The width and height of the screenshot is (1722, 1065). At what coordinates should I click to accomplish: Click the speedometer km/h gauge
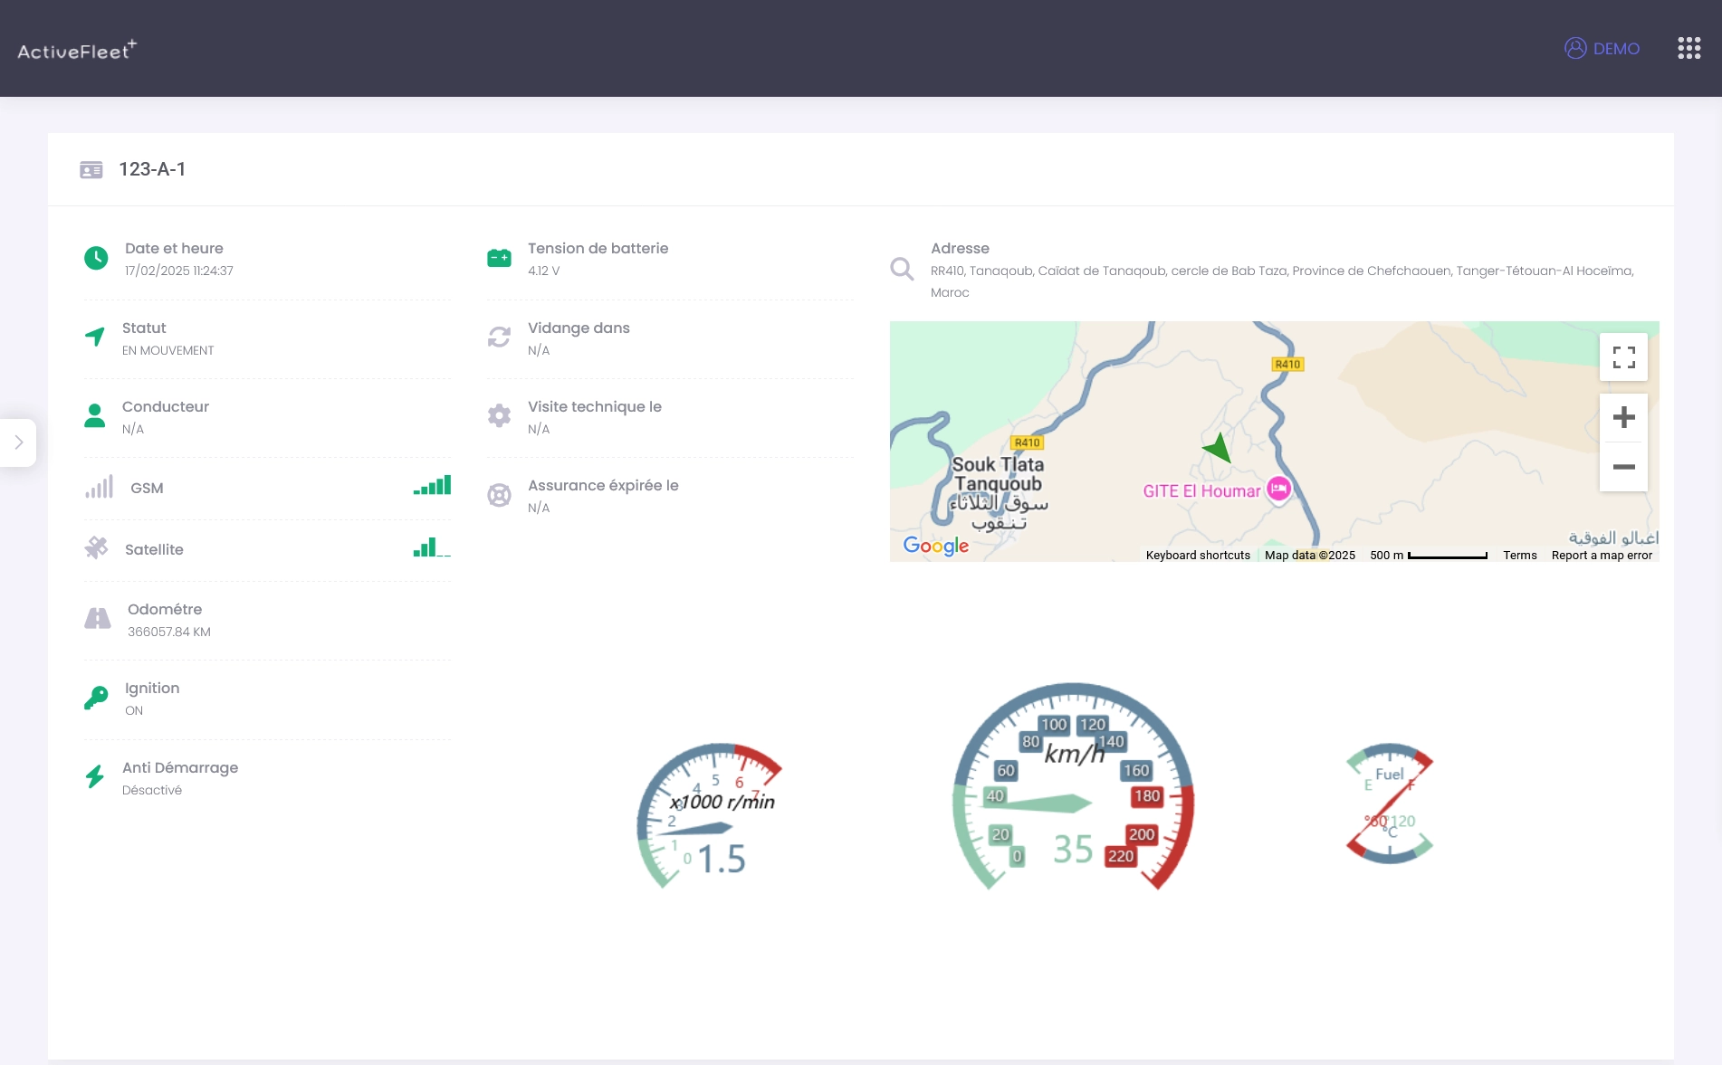click(x=1073, y=787)
